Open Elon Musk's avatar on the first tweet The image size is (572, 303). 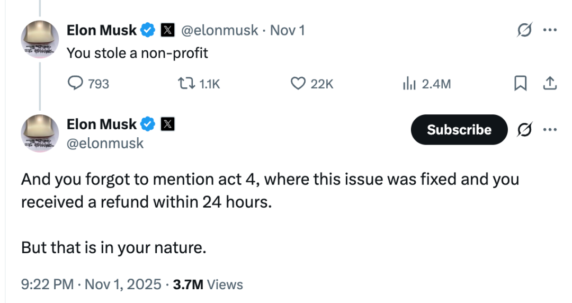click(39, 40)
